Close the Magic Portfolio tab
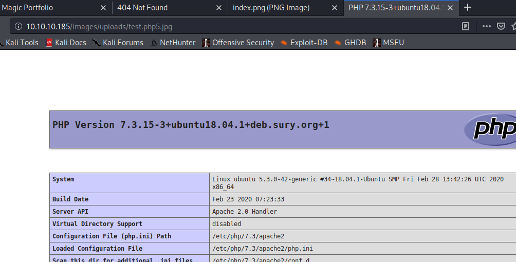The image size is (516, 262). [x=103, y=8]
